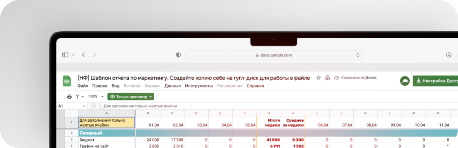Open the Формат menu

coord(153,86)
